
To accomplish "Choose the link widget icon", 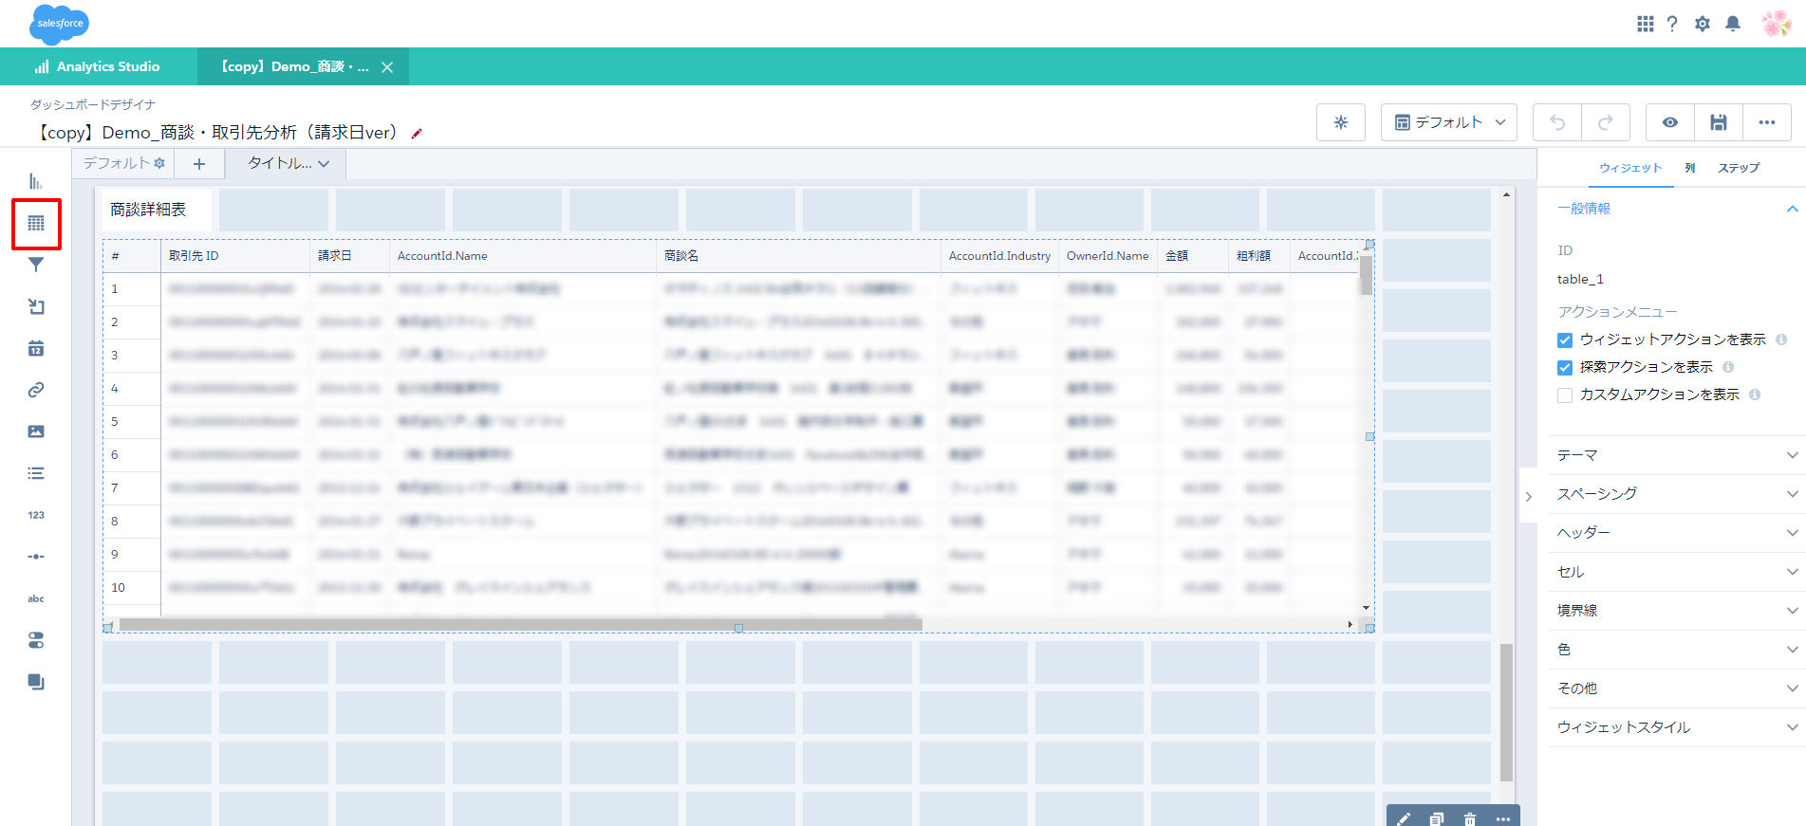I will click(x=36, y=390).
